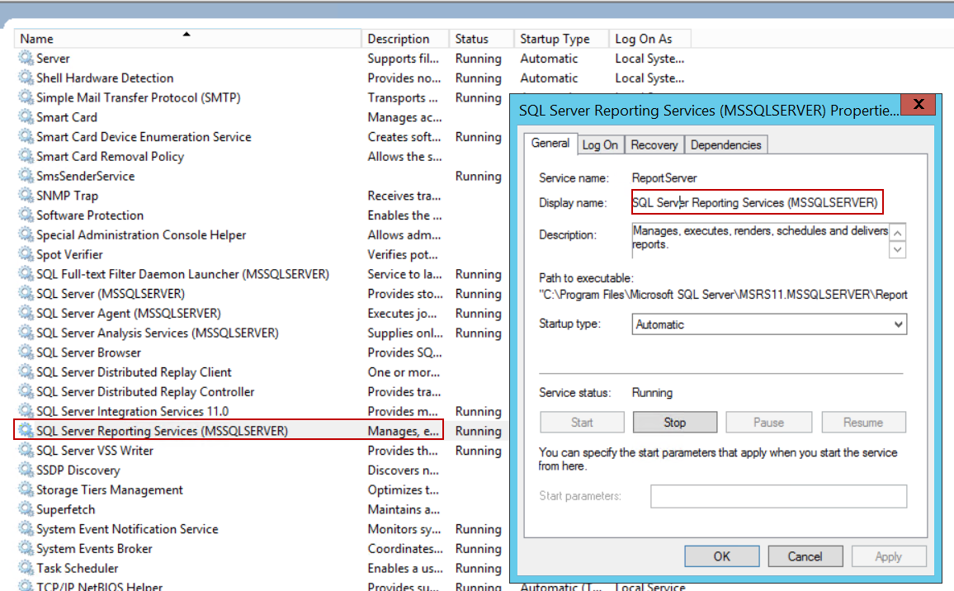Screen dimensions: 954x591
Task: Select SQL Server Agent gear icon
Action: pyautogui.click(x=26, y=314)
